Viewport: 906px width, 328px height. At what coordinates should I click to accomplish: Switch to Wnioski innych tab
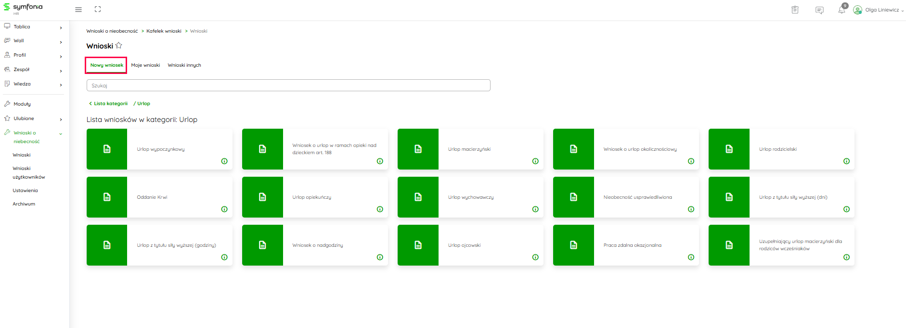coord(184,65)
